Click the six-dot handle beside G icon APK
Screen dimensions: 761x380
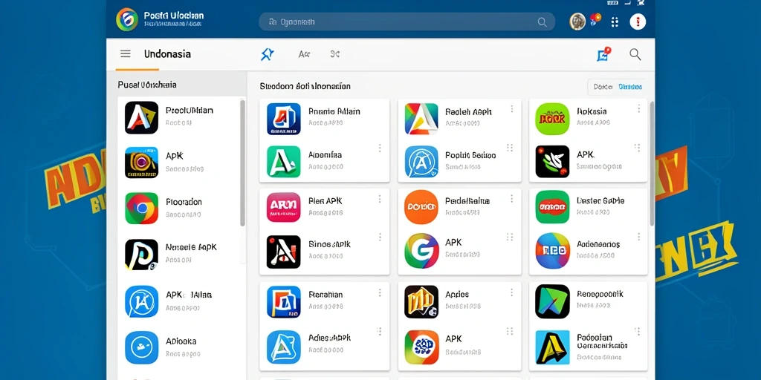coord(510,237)
